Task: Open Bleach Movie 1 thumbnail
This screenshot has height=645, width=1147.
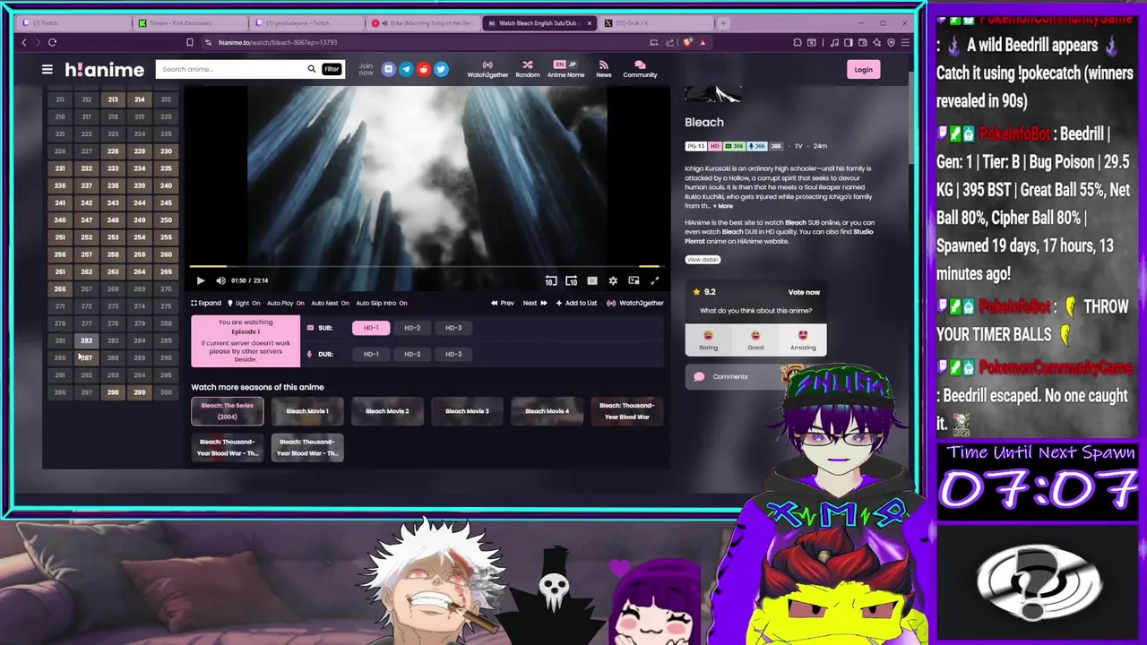Action: (x=307, y=411)
